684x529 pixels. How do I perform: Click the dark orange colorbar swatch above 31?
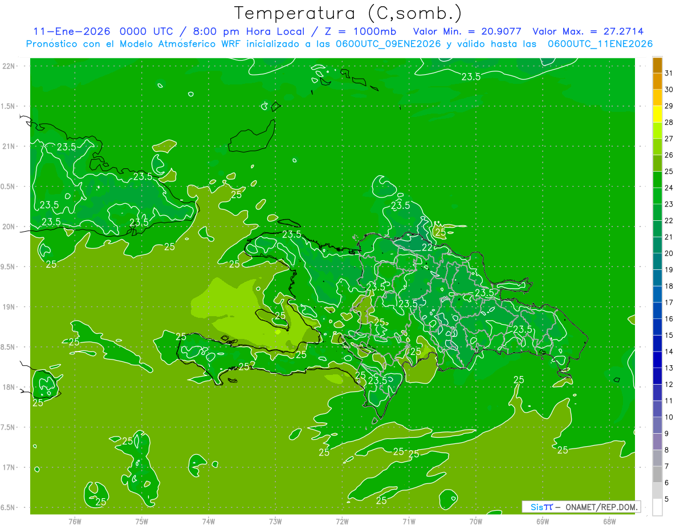[x=657, y=65]
